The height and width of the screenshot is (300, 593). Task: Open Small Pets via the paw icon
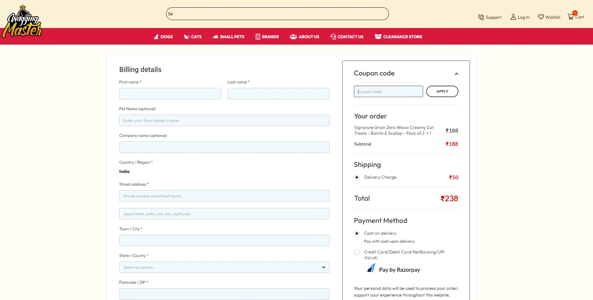[215, 37]
